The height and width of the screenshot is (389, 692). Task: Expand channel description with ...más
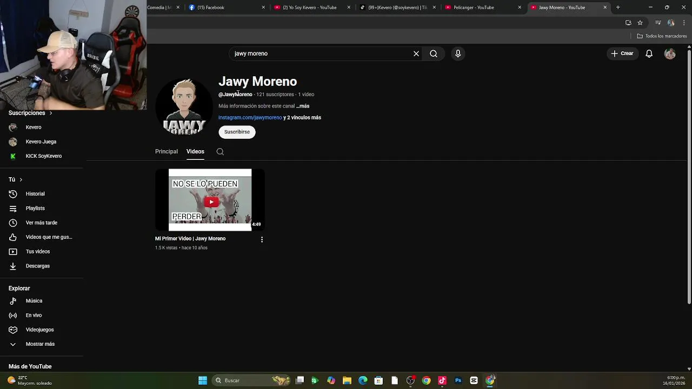pos(303,106)
